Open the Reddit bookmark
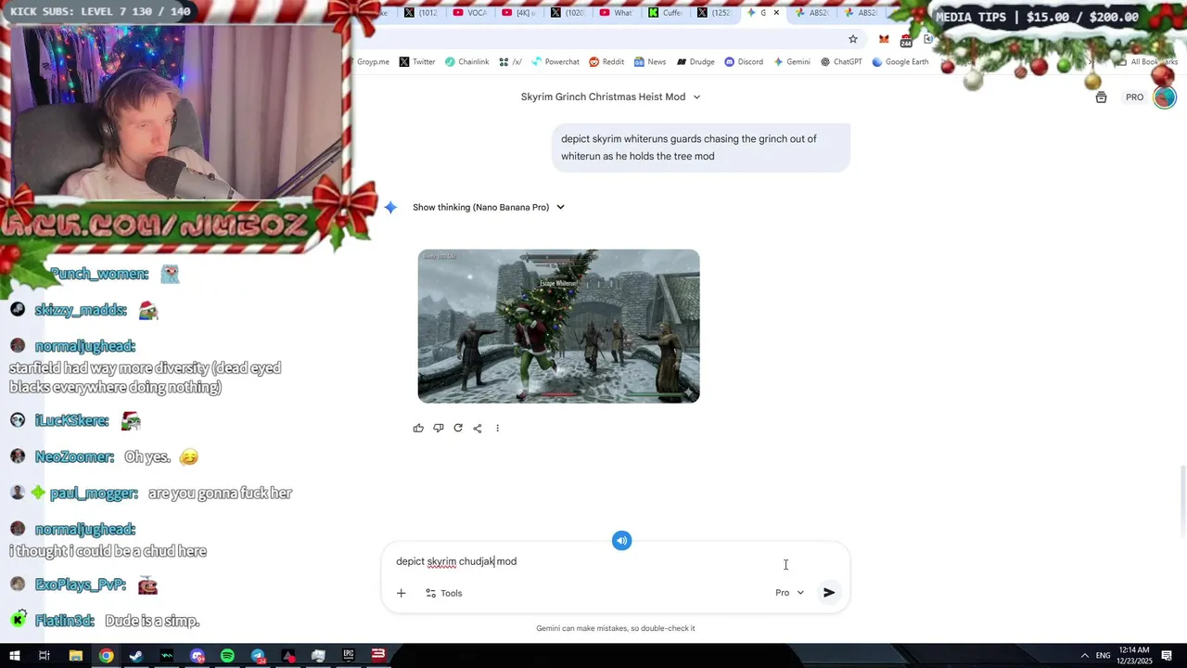The height and width of the screenshot is (668, 1187). pos(606,62)
